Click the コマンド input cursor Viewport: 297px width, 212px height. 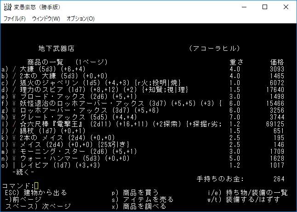pyautogui.click(x=36, y=185)
